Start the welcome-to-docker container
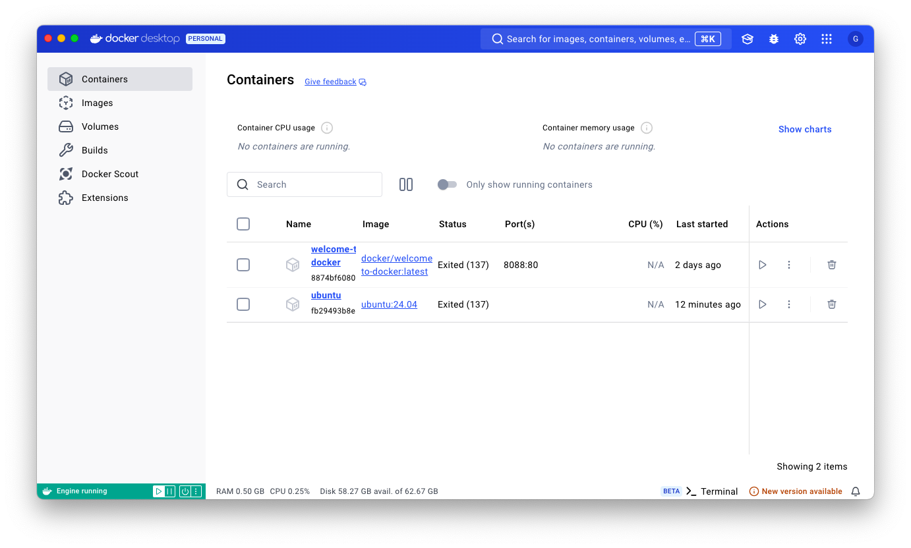Screen dimensions: 911x548 [763, 265]
